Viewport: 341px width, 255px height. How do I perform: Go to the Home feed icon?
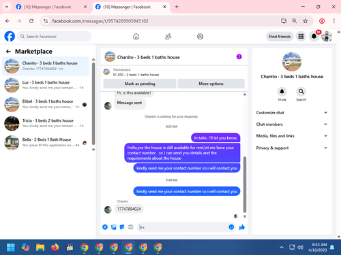pos(136,36)
